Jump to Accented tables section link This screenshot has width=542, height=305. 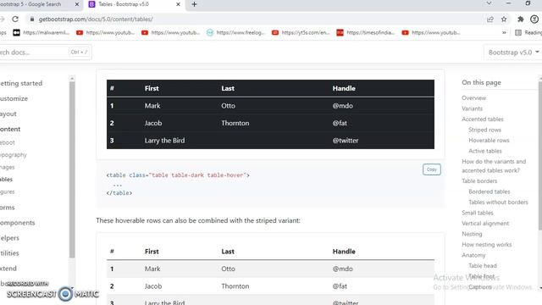483,119
